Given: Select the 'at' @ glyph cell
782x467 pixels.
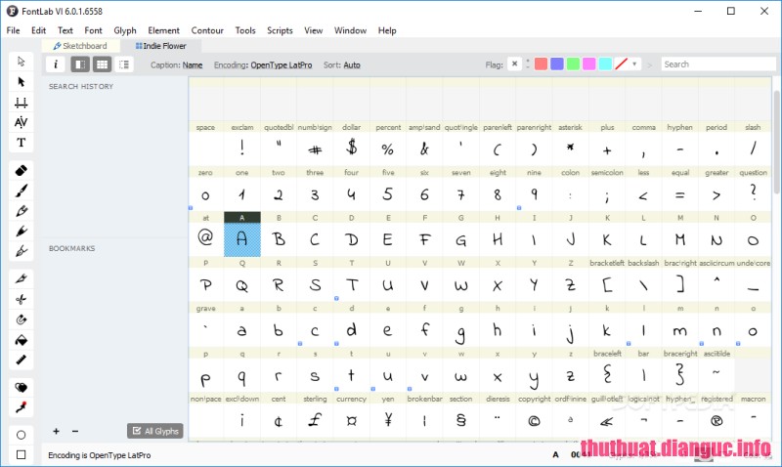Looking at the screenshot, I should tap(205, 234).
